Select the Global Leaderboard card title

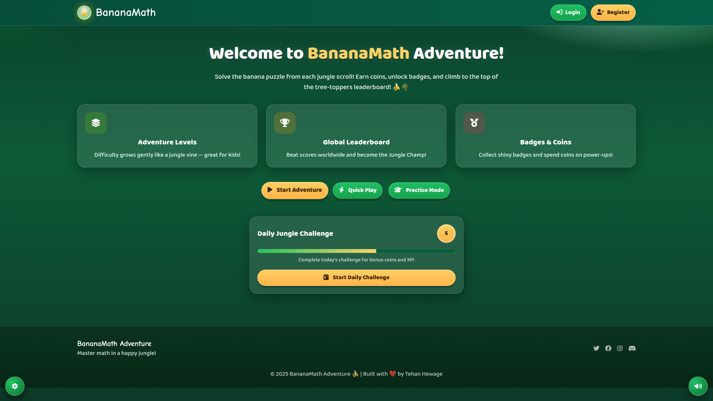click(356, 142)
